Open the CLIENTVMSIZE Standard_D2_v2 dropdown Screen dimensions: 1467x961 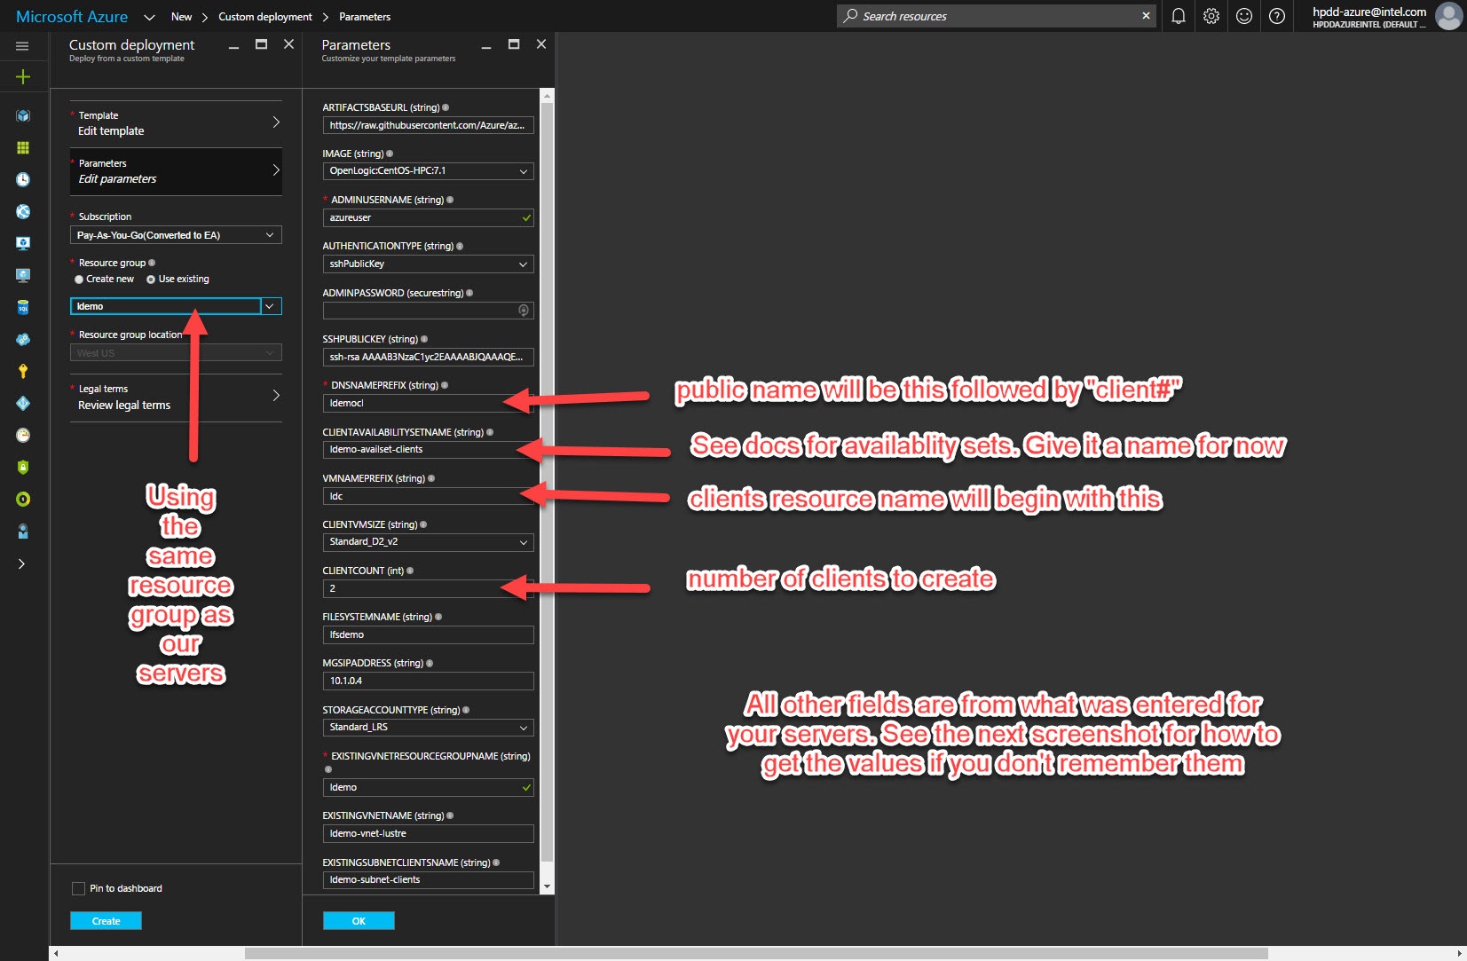[428, 542]
